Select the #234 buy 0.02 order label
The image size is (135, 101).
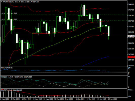(x=9, y=13)
